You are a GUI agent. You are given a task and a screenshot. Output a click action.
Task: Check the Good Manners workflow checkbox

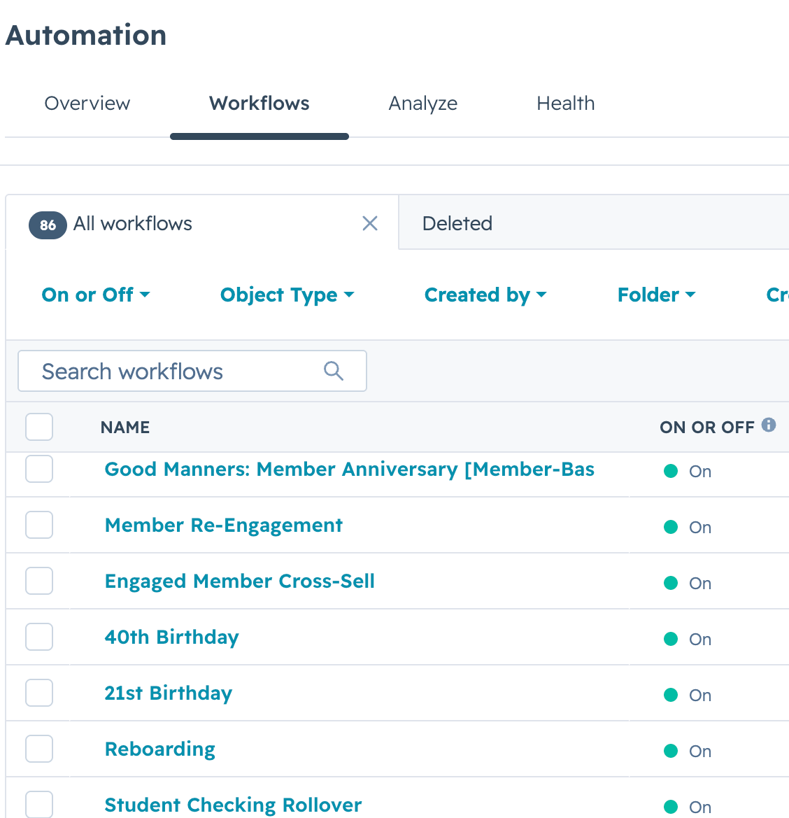[x=39, y=468]
